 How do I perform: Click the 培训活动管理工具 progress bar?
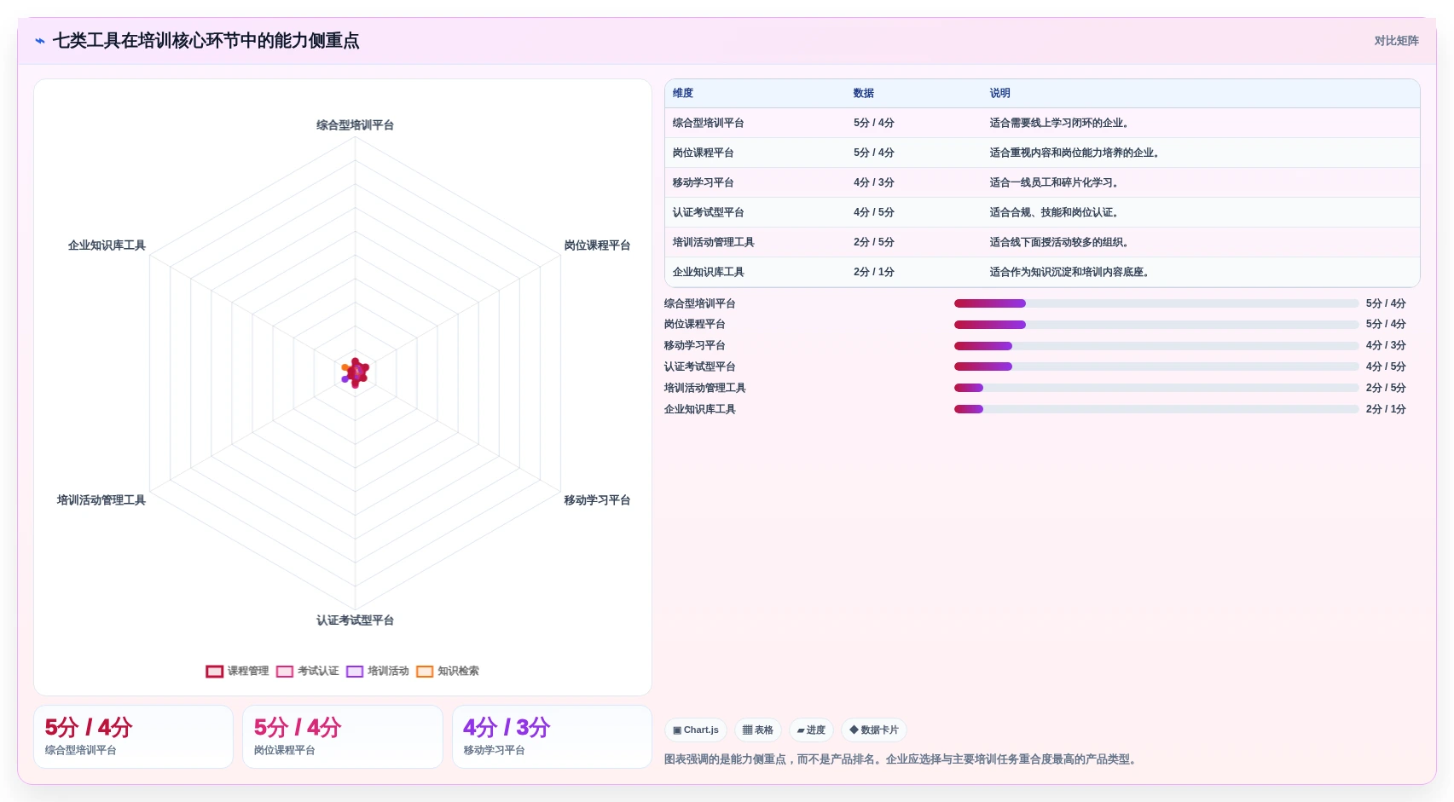[x=1156, y=388]
